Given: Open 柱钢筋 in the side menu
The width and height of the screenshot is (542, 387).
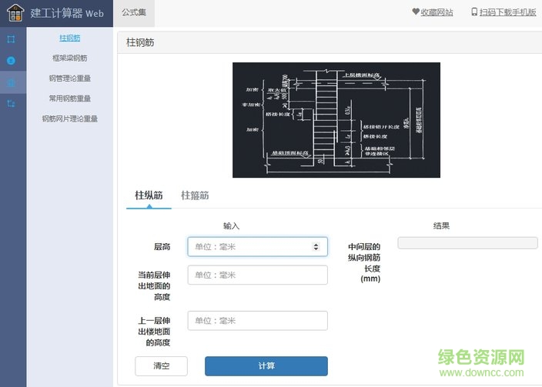Looking at the screenshot, I should click(x=70, y=38).
